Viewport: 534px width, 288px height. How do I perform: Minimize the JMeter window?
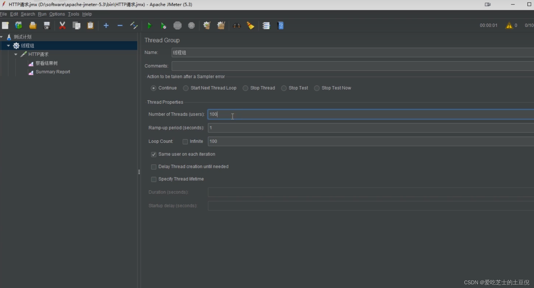click(513, 4)
